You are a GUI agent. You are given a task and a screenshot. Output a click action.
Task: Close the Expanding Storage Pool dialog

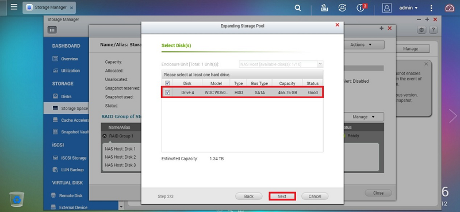338,25
